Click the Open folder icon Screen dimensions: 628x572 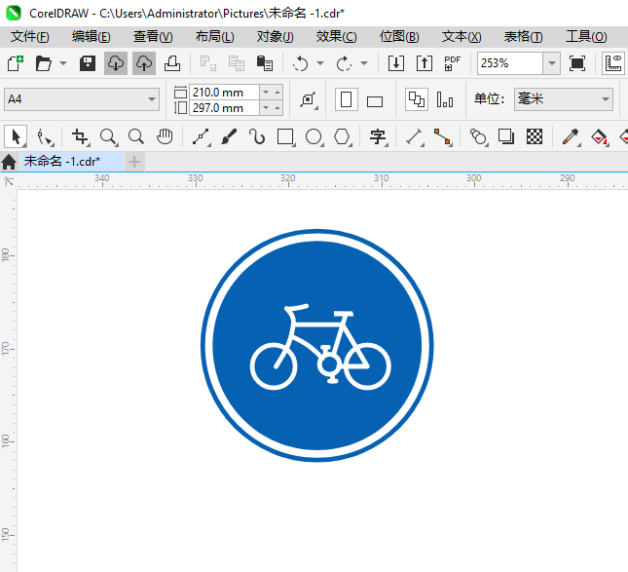(x=43, y=63)
